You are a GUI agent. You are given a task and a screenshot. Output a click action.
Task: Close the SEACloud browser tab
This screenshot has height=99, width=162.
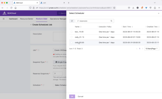(x=37, y=3)
